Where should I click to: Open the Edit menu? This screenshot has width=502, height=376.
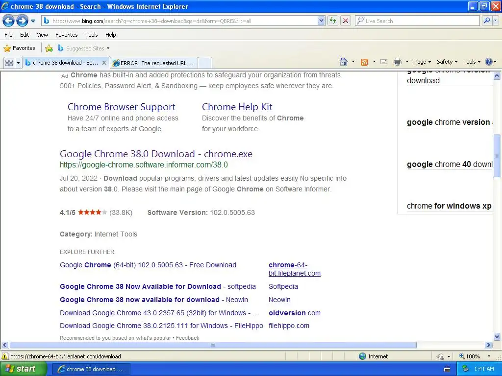click(x=25, y=35)
